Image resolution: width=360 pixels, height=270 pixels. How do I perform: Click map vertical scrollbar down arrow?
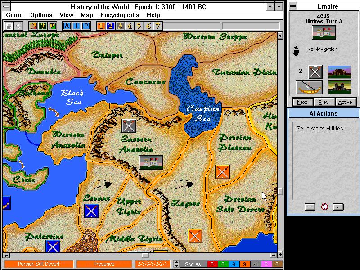pyautogui.click(x=280, y=255)
